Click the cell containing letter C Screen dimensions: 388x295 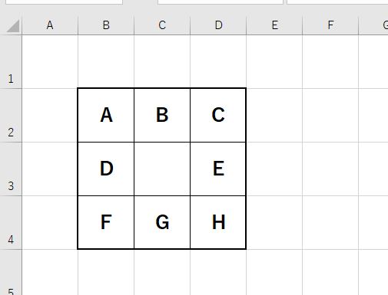click(218, 115)
